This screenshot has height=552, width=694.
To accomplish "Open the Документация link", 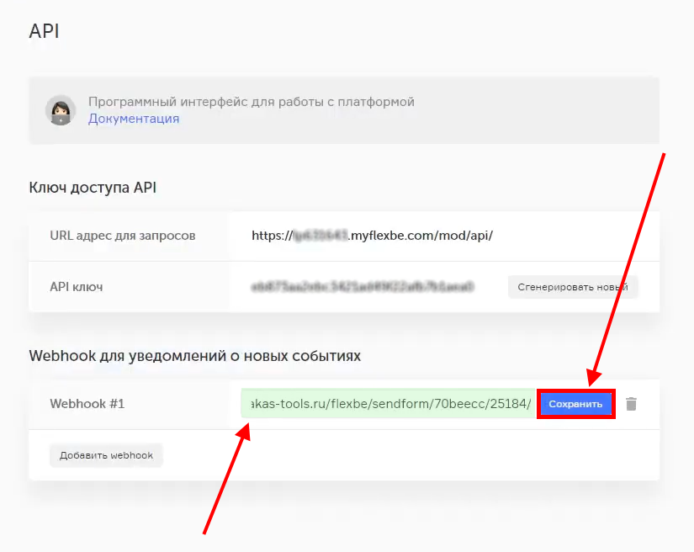I will (x=134, y=119).
